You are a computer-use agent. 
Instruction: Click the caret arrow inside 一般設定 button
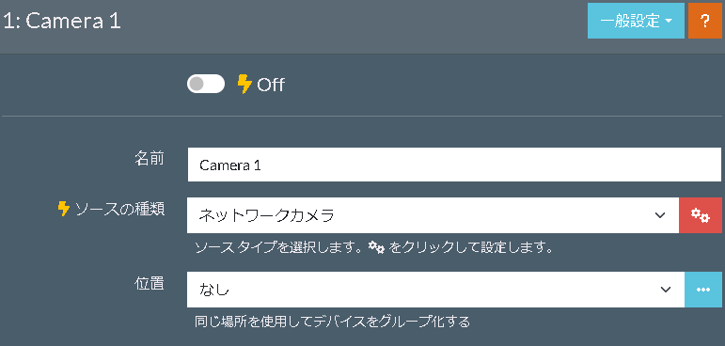[x=669, y=22]
